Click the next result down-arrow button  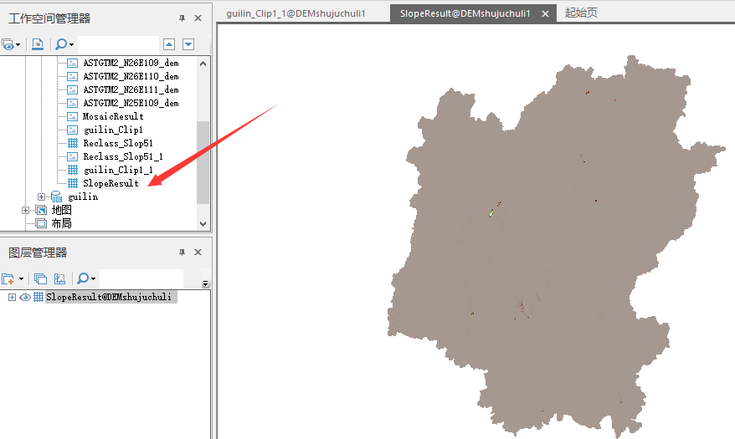[x=188, y=44]
